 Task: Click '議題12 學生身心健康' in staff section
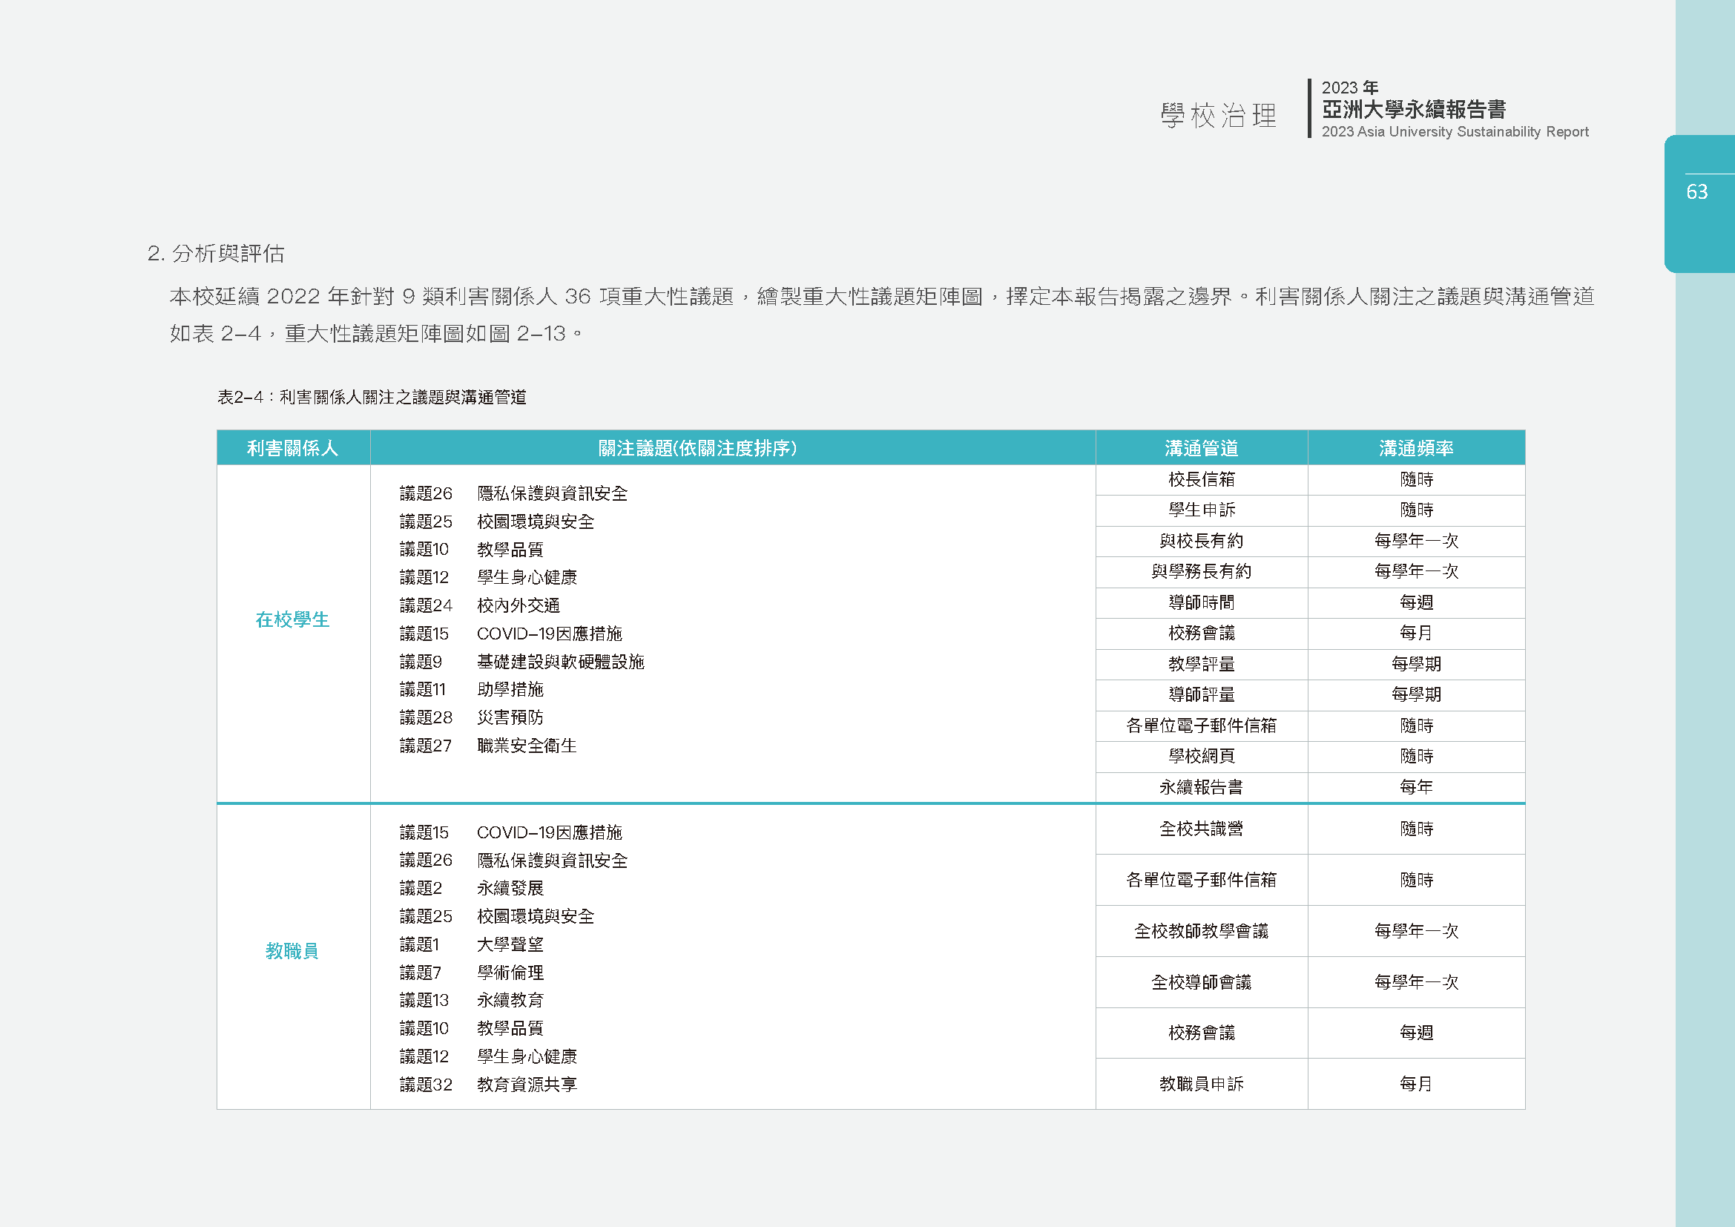pyautogui.click(x=488, y=1056)
